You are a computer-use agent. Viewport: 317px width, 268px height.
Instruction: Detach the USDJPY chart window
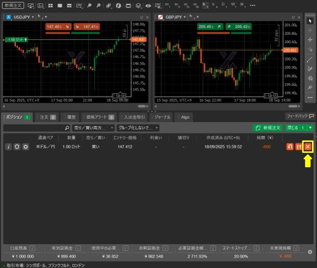(x=141, y=17)
